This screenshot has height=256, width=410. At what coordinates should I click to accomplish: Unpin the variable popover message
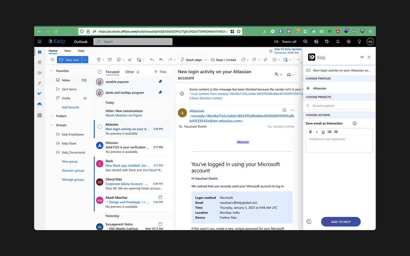pyautogui.click(x=160, y=82)
